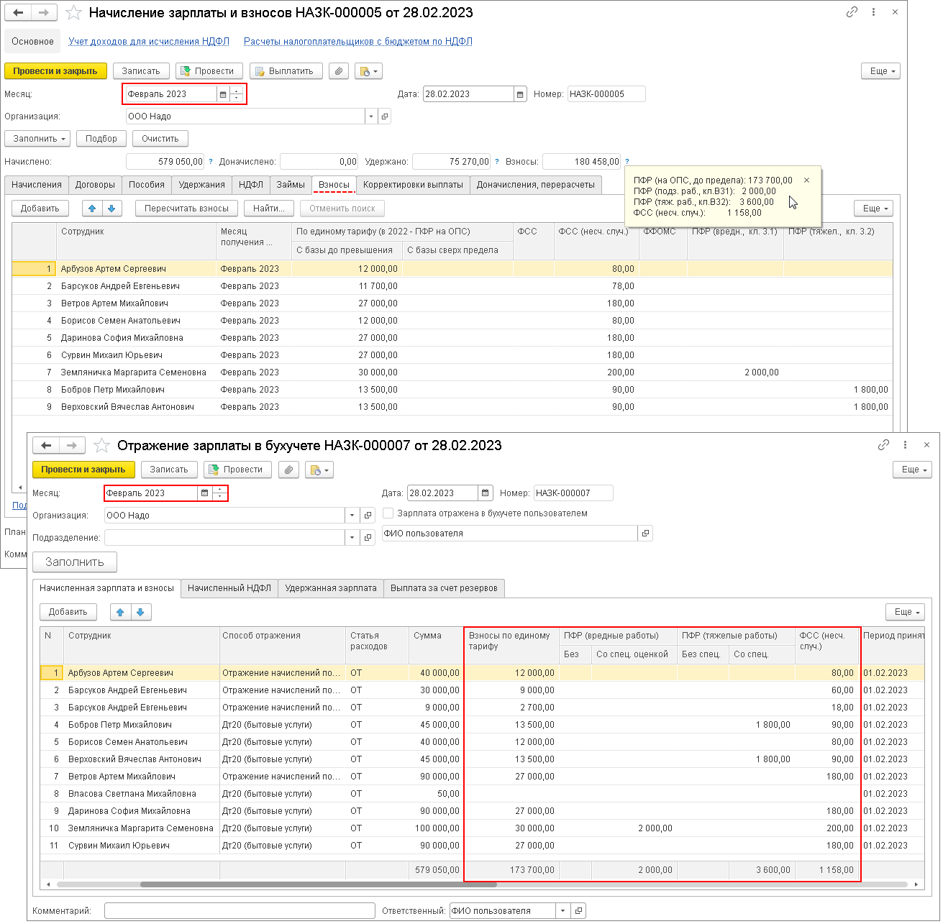Open reports icon dropdown in Начисление зарплаты toolbar
Image resolution: width=943 pixels, height=924 pixels.
(368, 71)
